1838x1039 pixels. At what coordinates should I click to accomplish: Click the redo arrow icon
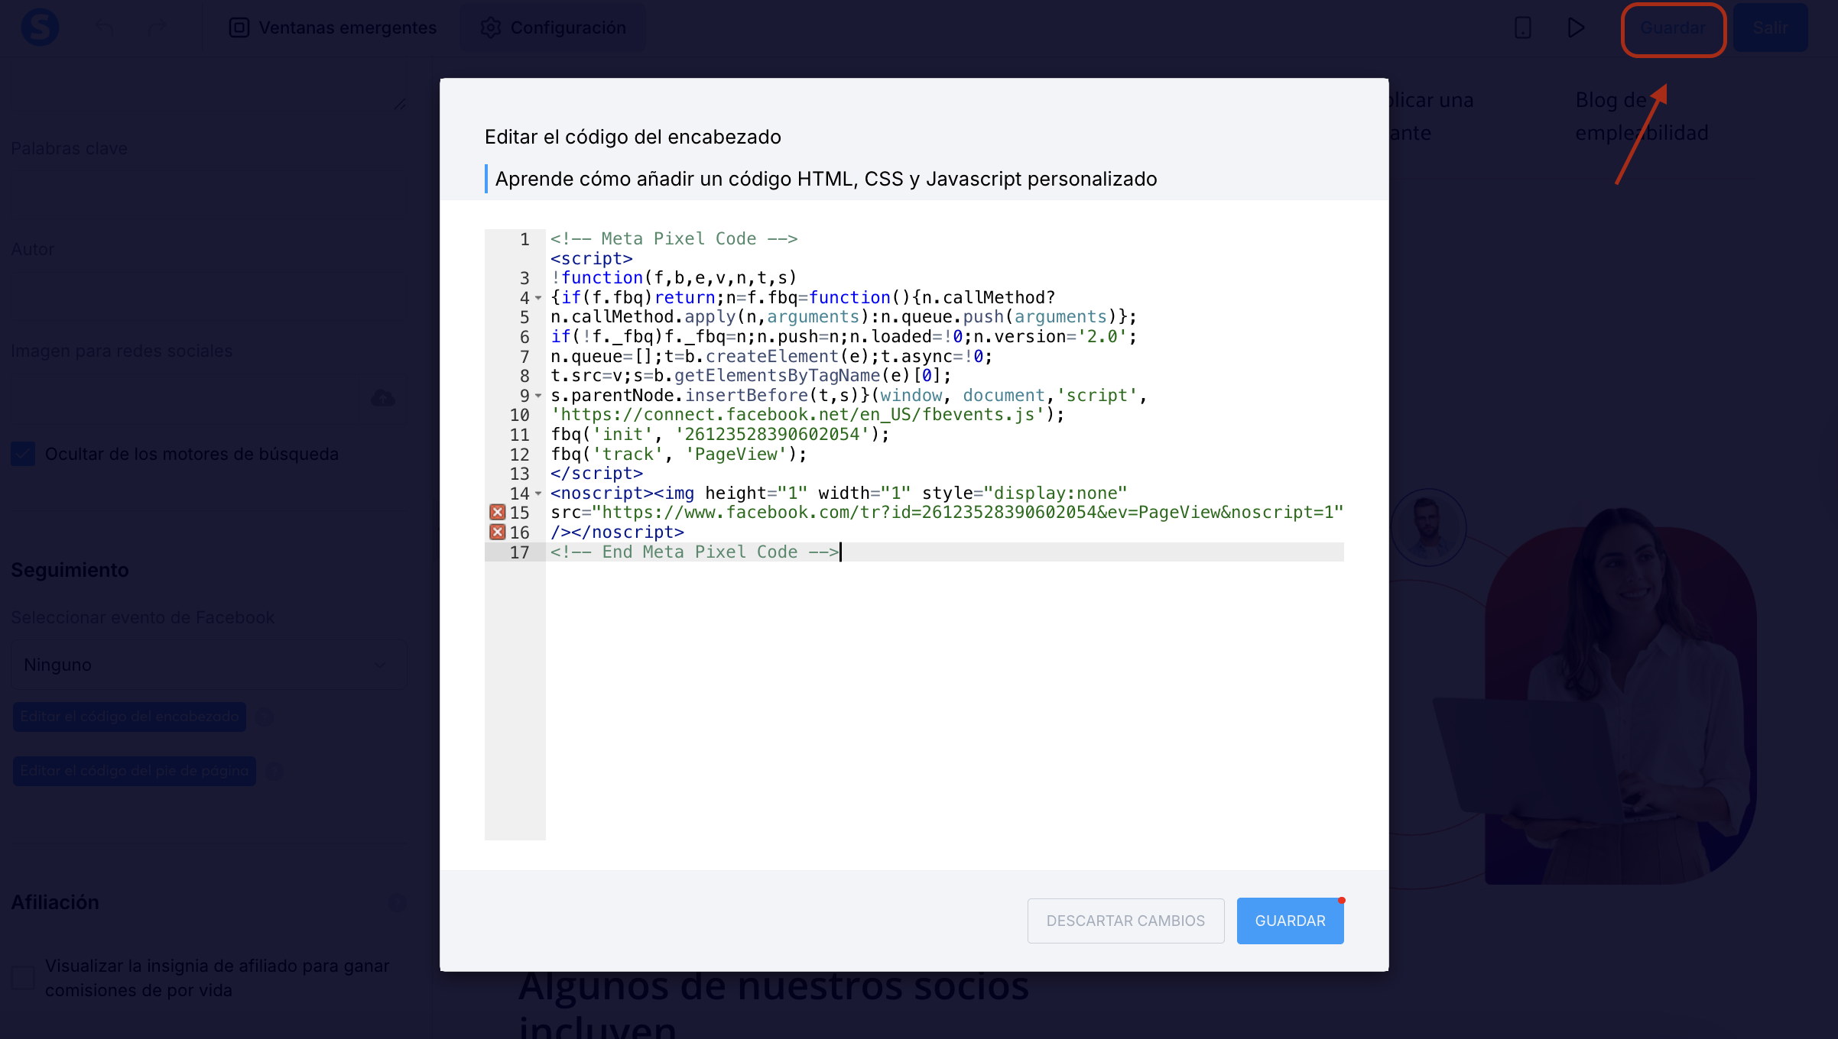click(x=157, y=28)
